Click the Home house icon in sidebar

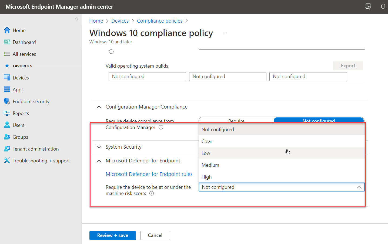[7, 30]
